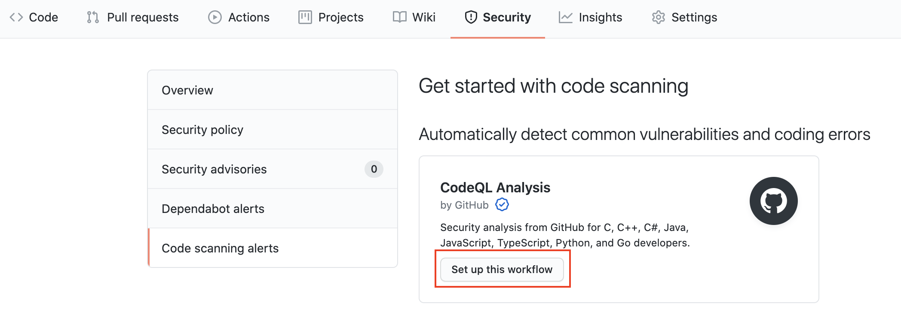The height and width of the screenshot is (322, 901).
Task: Click the Security shield icon
Action: 471,17
